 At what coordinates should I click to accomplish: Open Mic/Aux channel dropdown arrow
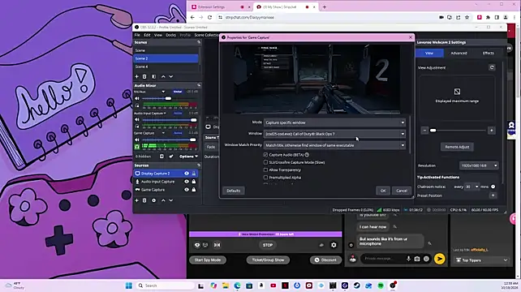click(163, 92)
